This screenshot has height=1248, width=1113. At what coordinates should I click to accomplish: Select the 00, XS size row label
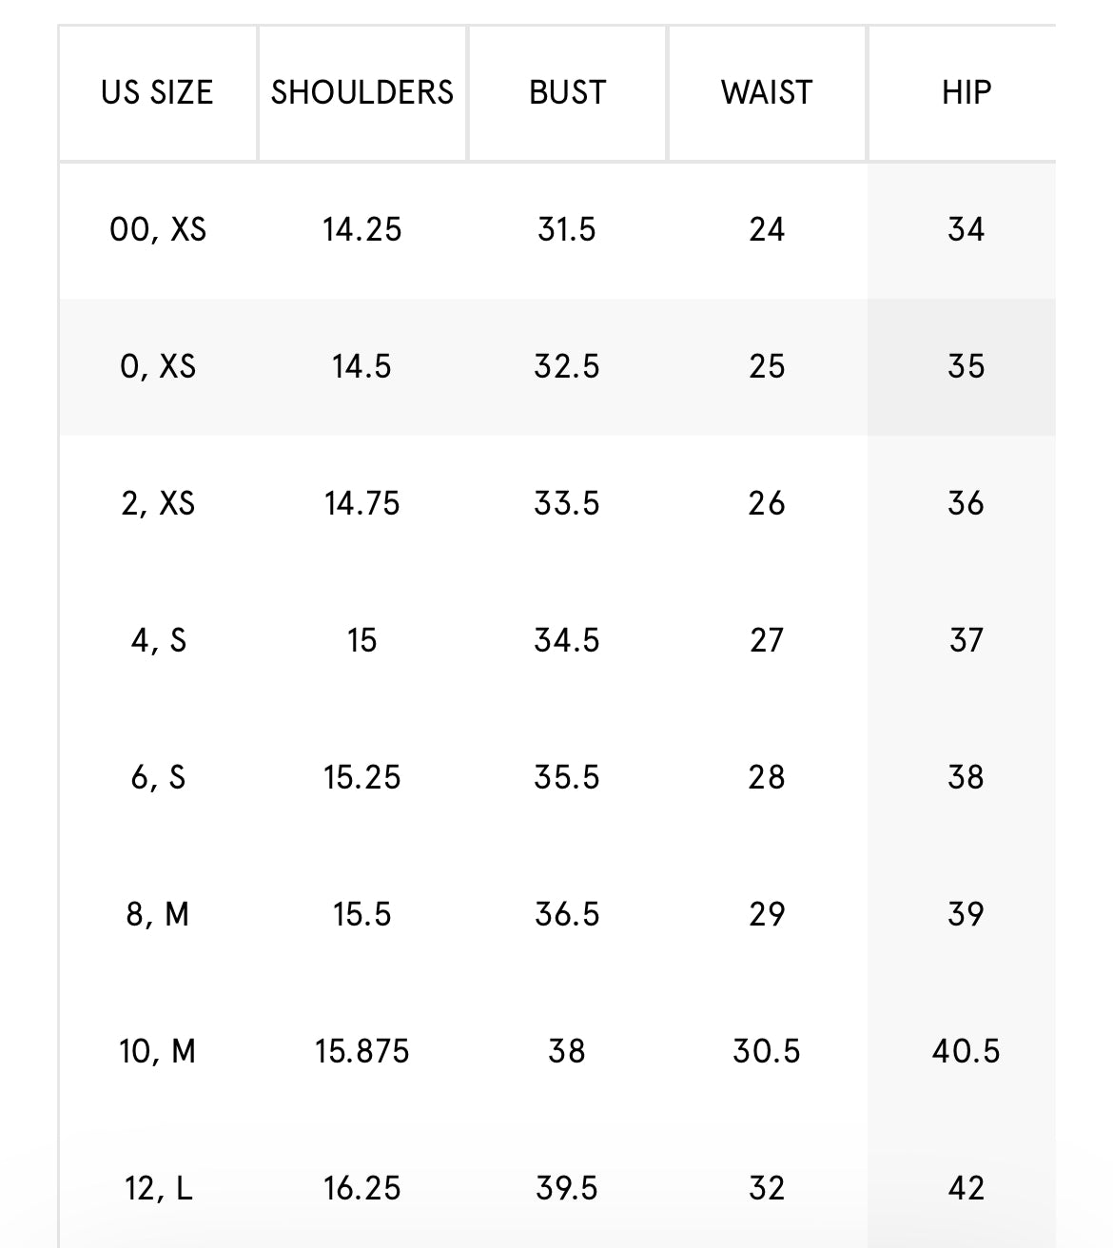click(x=157, y=229)
